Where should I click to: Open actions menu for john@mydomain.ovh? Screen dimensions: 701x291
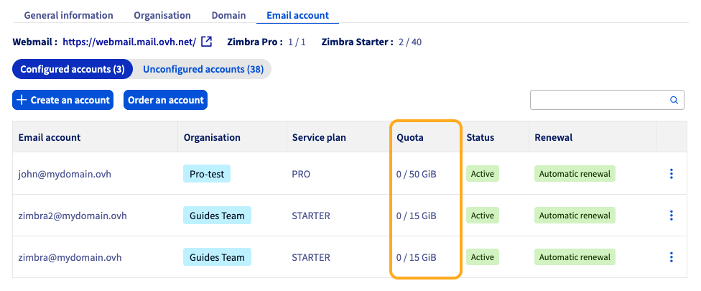point(672,174)
